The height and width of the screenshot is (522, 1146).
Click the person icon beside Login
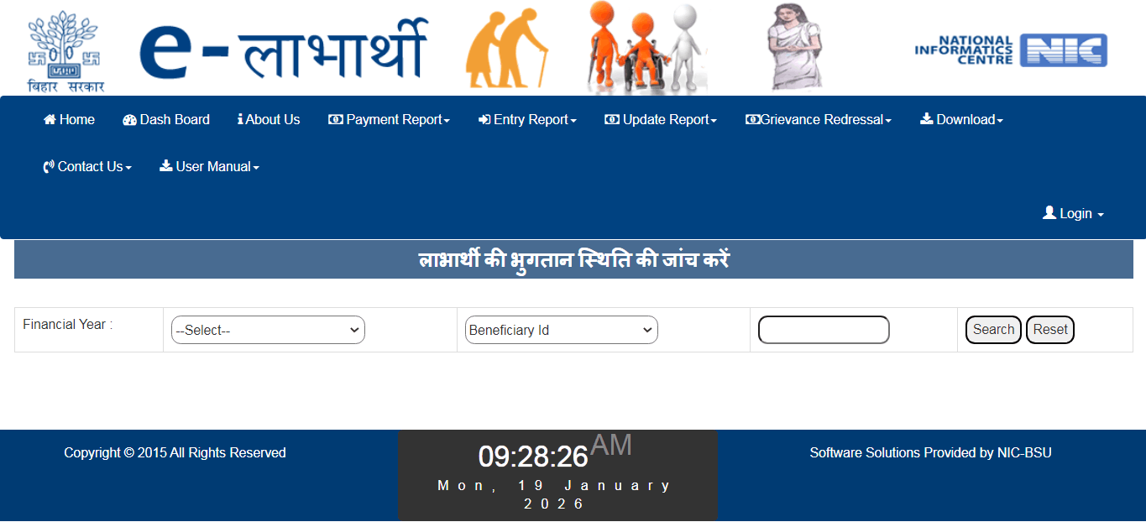(1048, 213)
